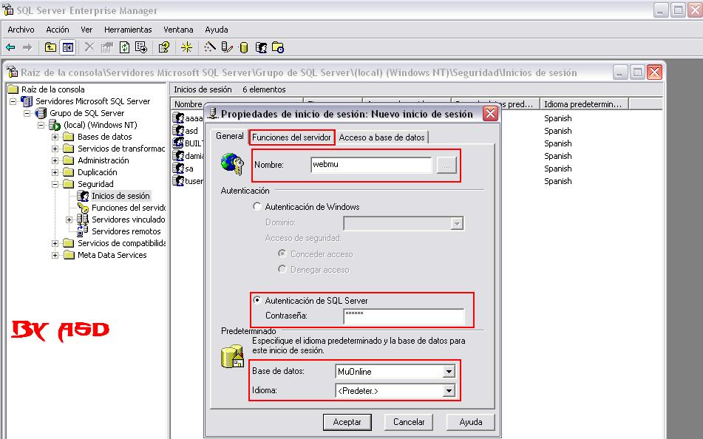Click the database house icon in Predeterminado section

tap(232, 356)
